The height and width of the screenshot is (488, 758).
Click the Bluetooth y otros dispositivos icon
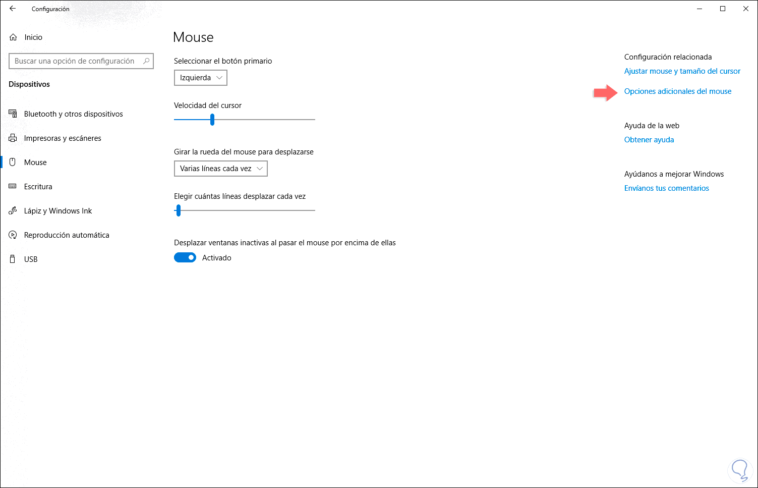[13, 114]
